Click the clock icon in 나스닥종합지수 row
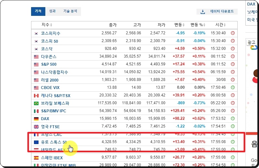This screenshot has width=259, height=168. tap(233, 72)
